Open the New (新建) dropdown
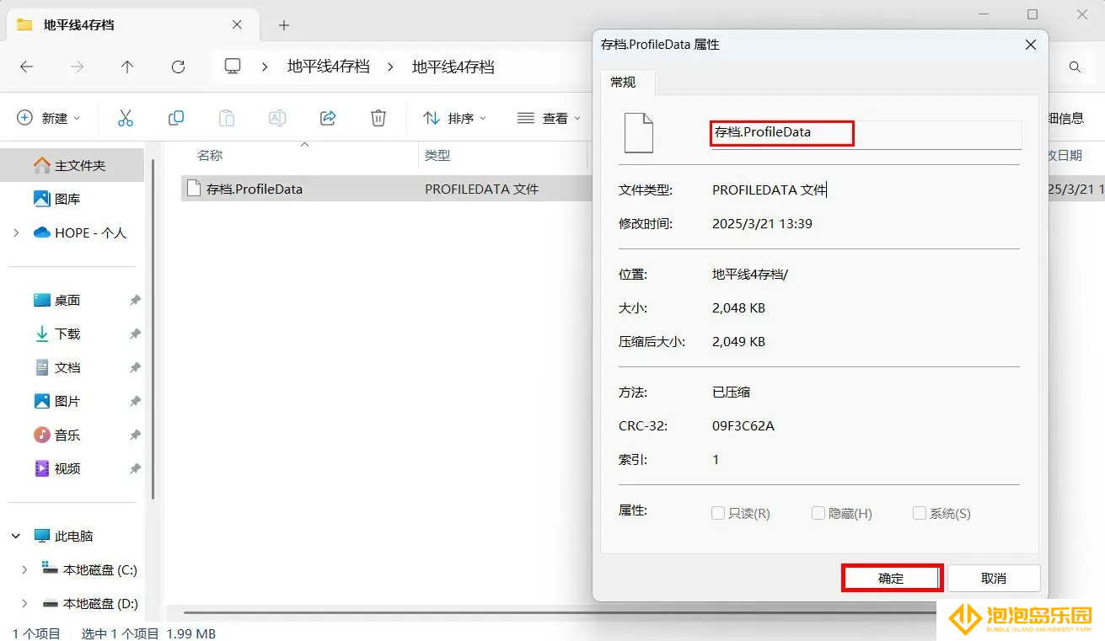 [x=49, y=118]
